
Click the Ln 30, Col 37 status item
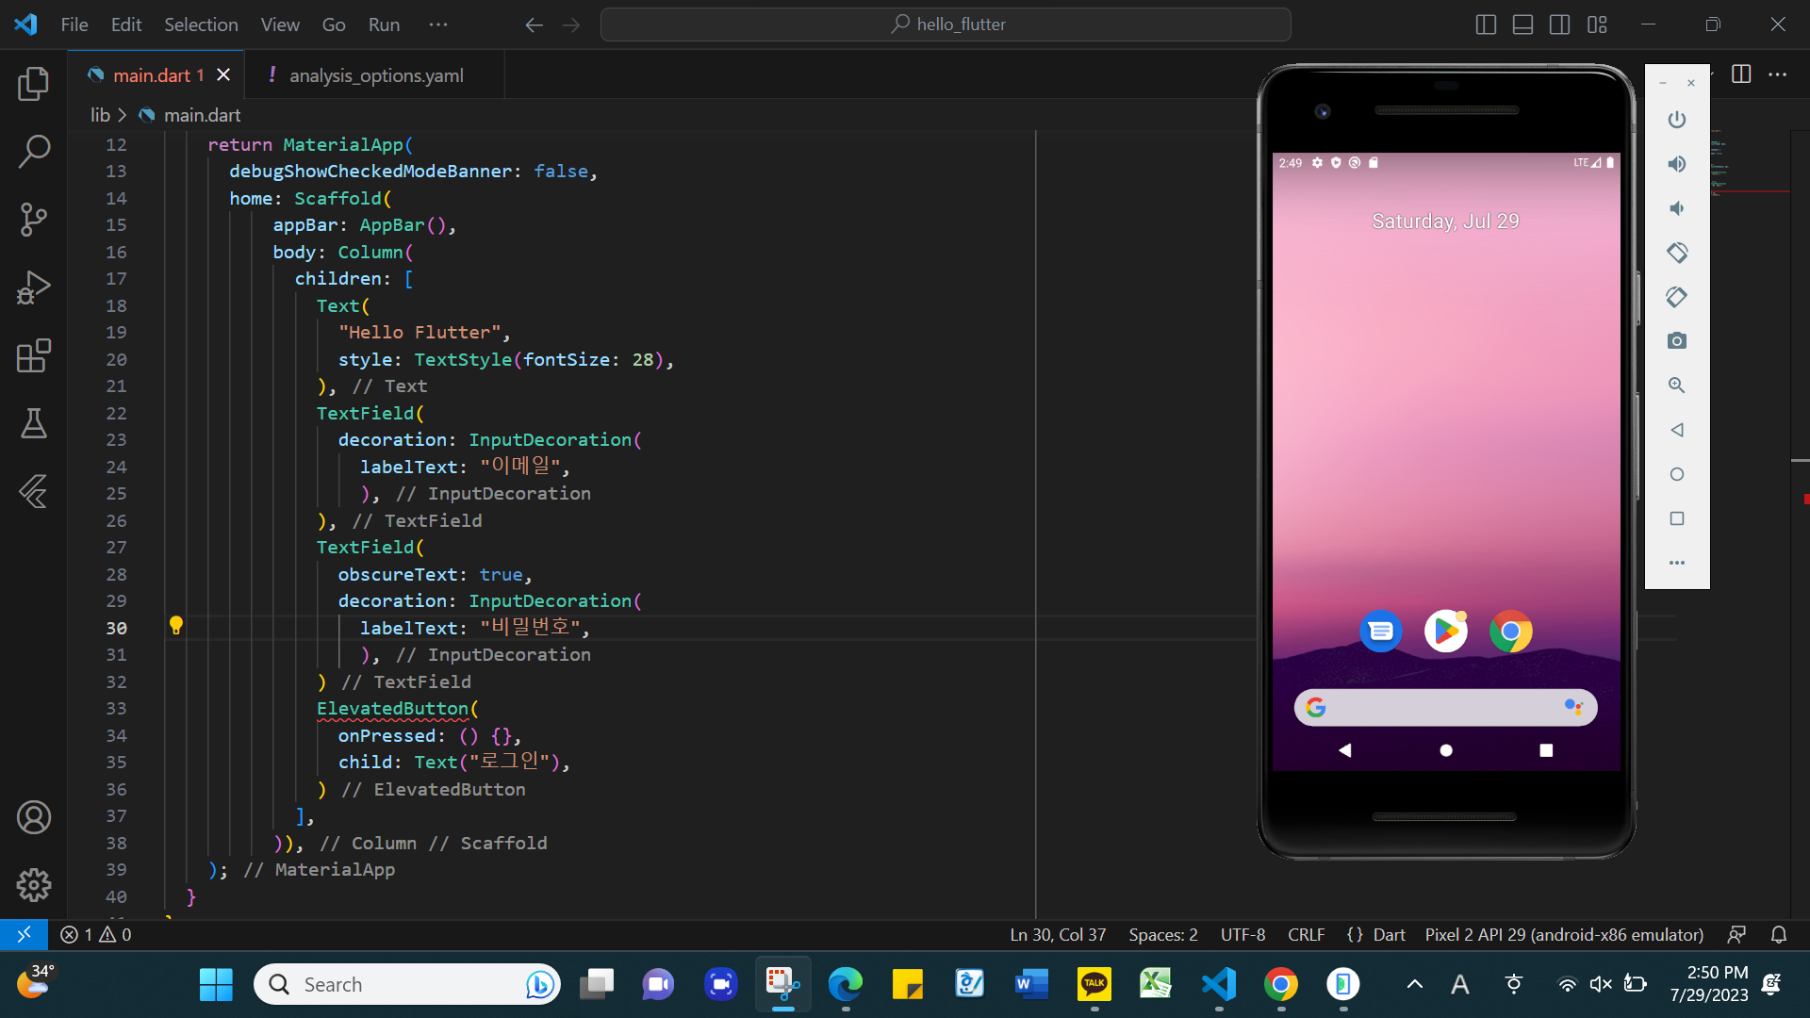[x=1058, y=934]
